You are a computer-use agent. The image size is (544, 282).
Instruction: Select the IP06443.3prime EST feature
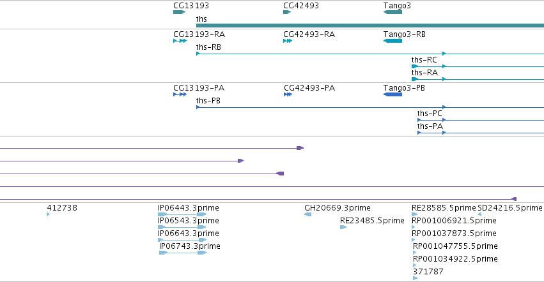pyautogui.click(x=182, y=214)
